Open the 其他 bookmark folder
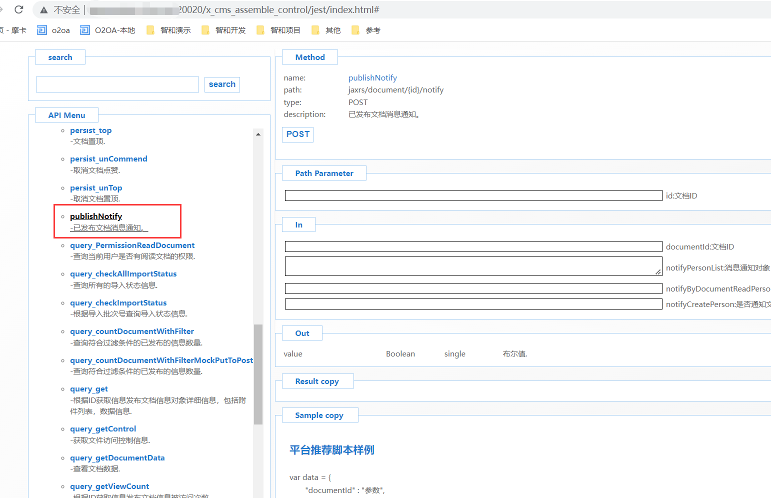 pyautogui.click(x=326, y=30)
